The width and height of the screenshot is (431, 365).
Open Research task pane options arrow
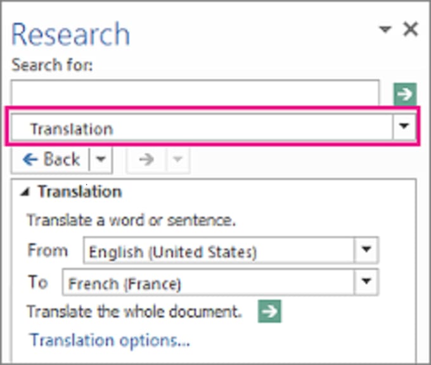point(385,30)
